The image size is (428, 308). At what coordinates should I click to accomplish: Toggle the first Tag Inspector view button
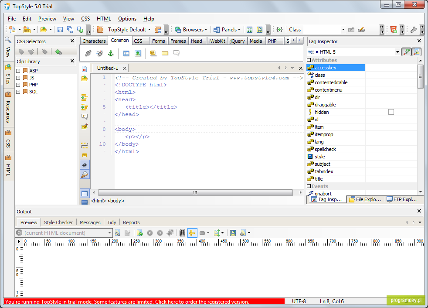[407, 52]
